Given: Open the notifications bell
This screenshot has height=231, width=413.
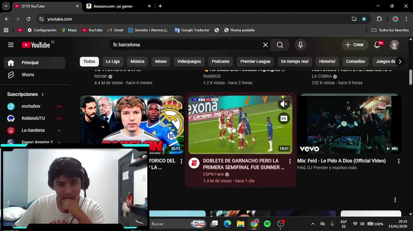Looking at the screenshot, I should click(377, 45).
